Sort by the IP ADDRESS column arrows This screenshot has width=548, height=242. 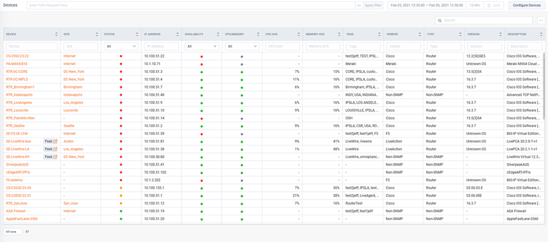pyautogui.click(x=178, y=34)
